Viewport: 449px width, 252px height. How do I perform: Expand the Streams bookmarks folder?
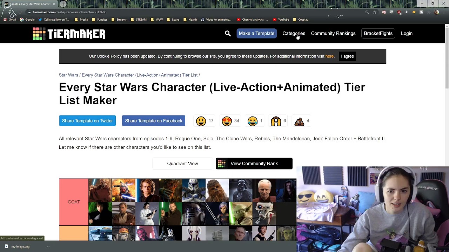pos(119,20)
